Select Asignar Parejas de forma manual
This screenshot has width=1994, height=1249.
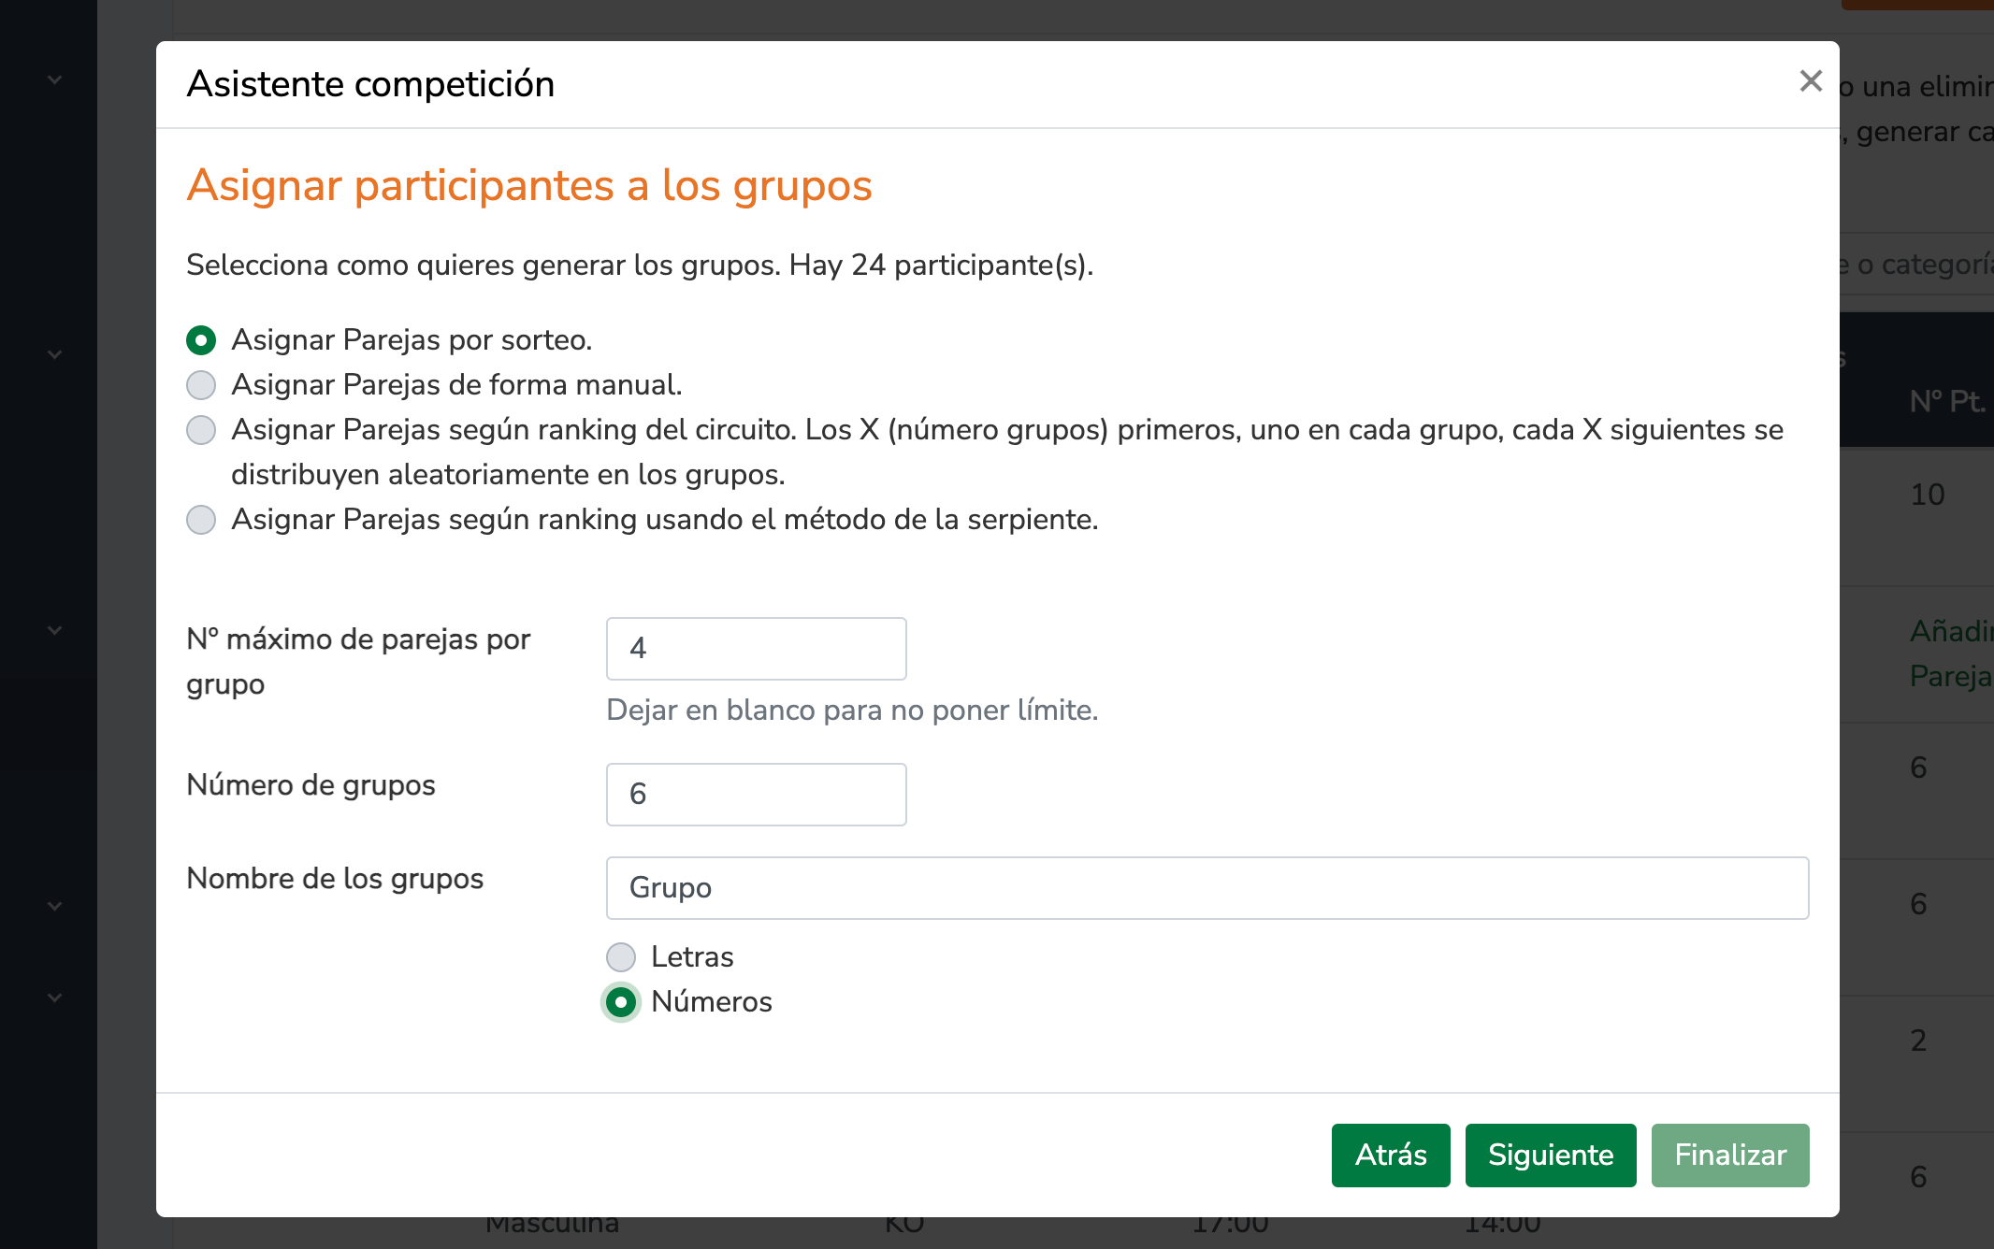coord(201,385)
